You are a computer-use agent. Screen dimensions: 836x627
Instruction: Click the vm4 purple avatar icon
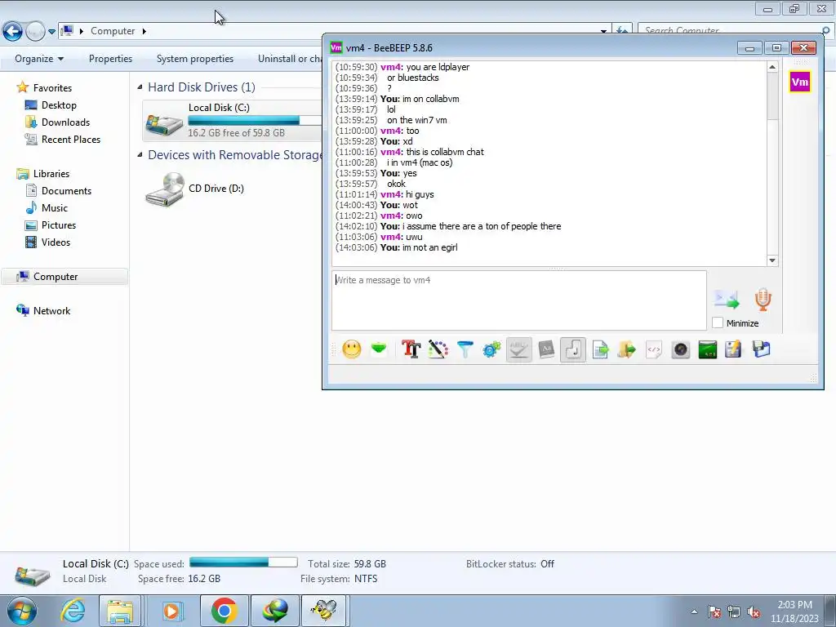coord(800,82)
